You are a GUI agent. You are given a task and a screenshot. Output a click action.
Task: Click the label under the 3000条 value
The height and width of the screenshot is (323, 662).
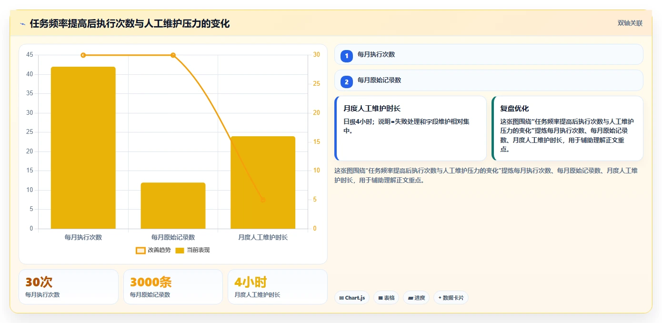click(150, 295)
